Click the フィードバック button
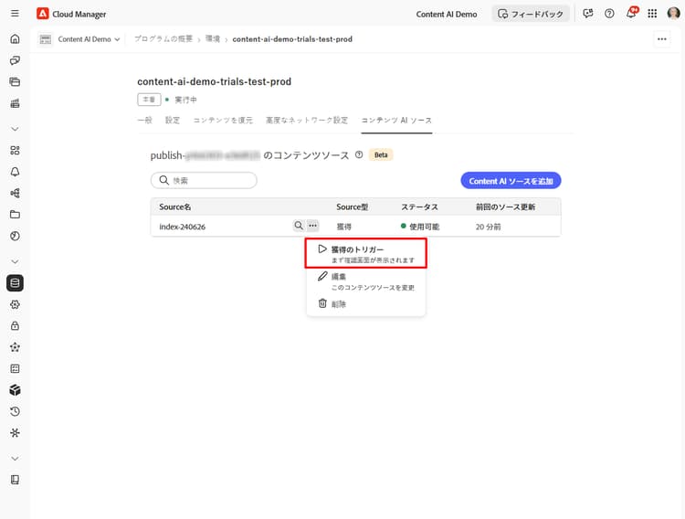 531,14
